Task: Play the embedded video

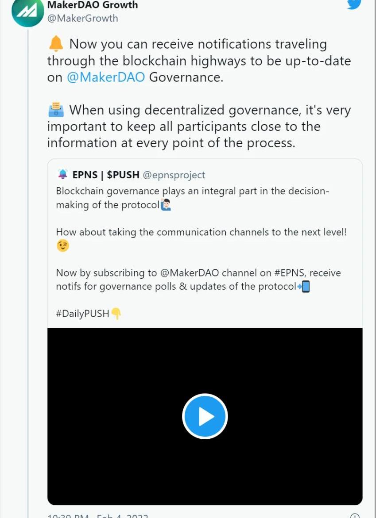Action: click(205, 416)
